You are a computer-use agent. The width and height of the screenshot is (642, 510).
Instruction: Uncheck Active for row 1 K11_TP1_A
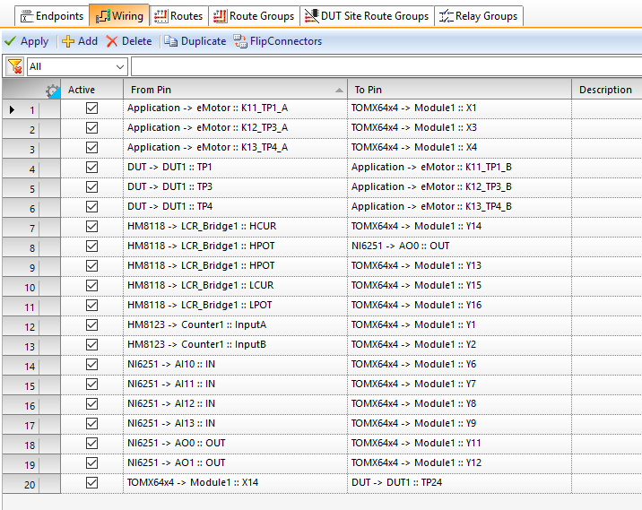click(91, 108)
